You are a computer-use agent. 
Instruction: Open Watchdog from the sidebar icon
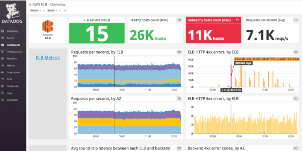tap(3, 31)
